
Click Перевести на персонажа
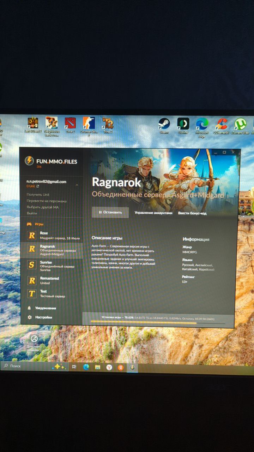[46, 201]
